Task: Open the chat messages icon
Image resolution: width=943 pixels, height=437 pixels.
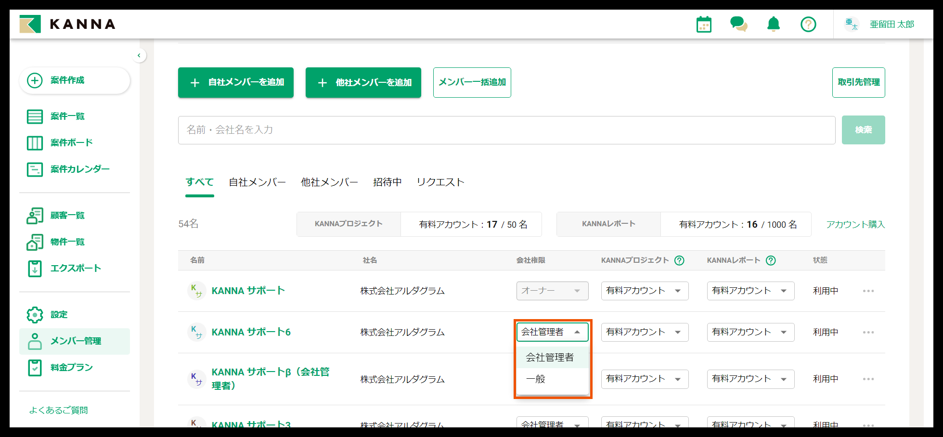Action: click(x=738, y=24)
